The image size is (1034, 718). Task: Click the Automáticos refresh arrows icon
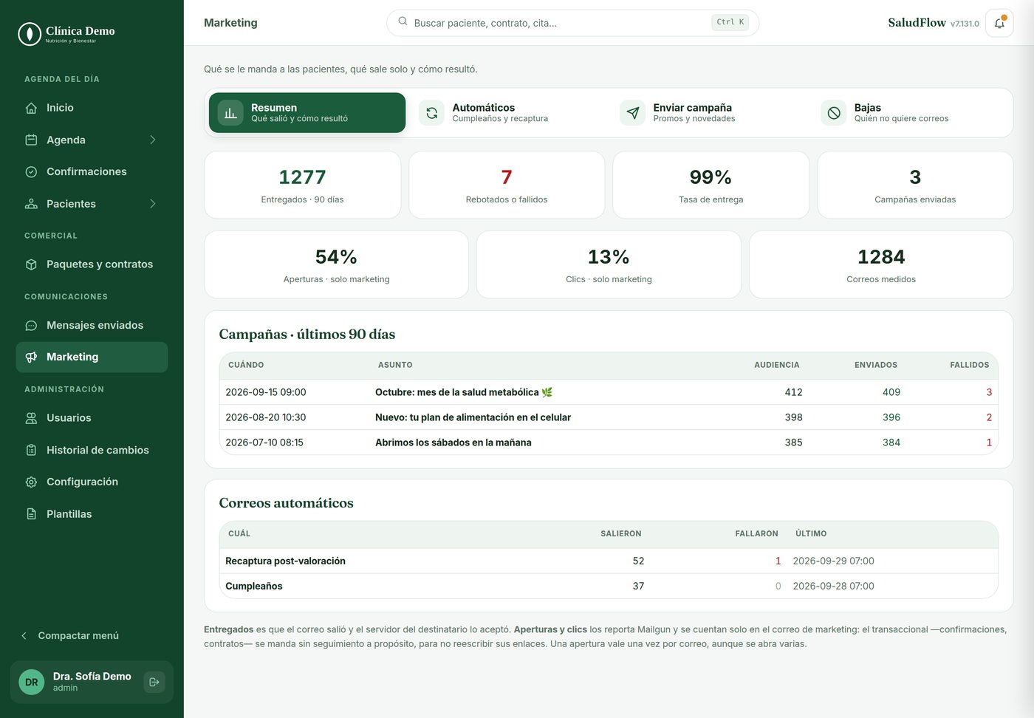pos(432,113)
